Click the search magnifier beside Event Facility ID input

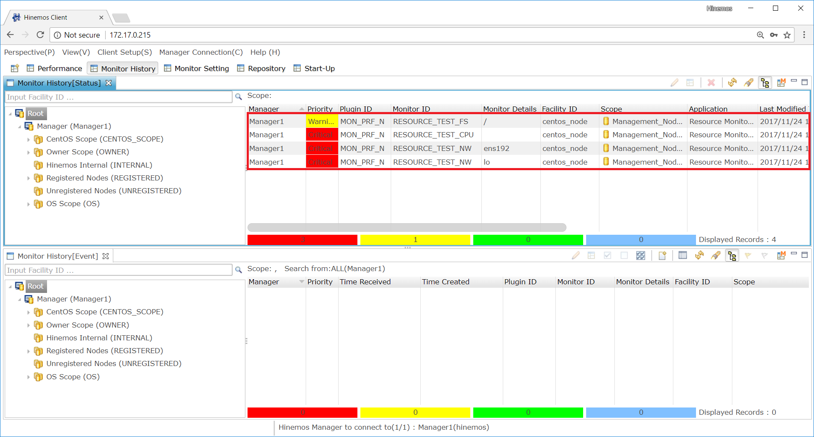239,270
